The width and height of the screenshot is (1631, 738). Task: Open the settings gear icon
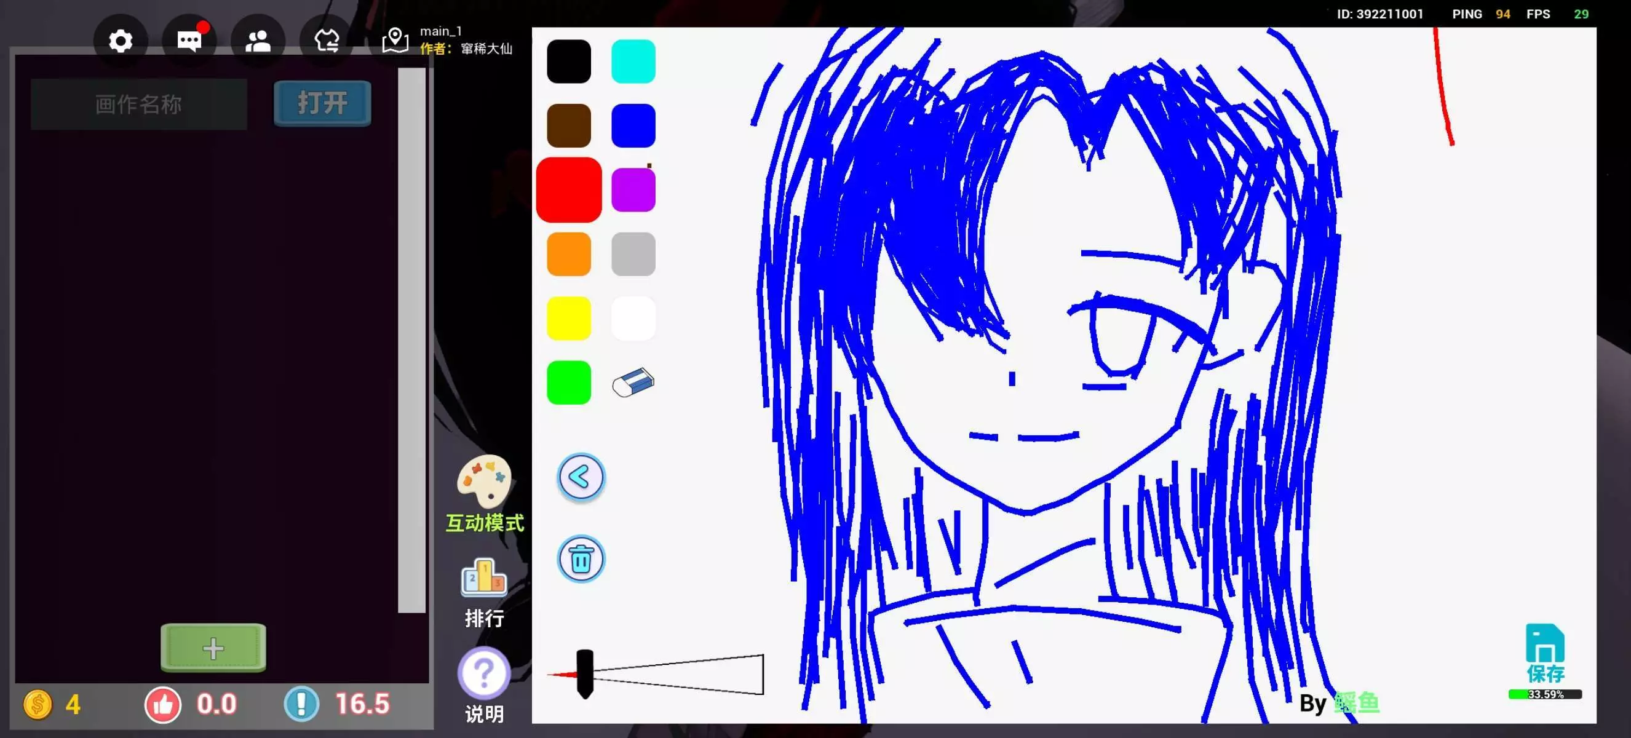point(121,41)
